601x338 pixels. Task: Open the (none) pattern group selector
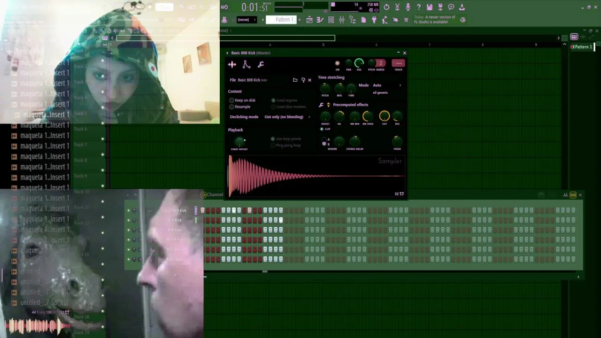pyautogui.click(x=247, y=20)
